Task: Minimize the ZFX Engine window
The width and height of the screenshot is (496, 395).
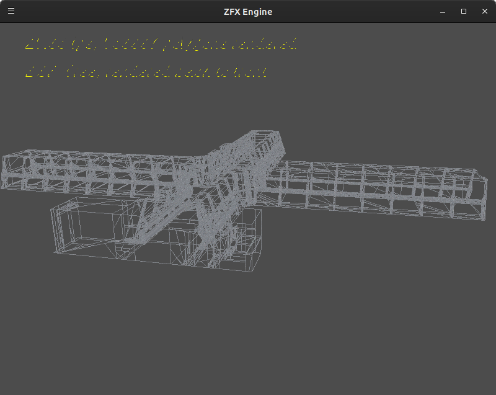Action: [x=443, y=11]
